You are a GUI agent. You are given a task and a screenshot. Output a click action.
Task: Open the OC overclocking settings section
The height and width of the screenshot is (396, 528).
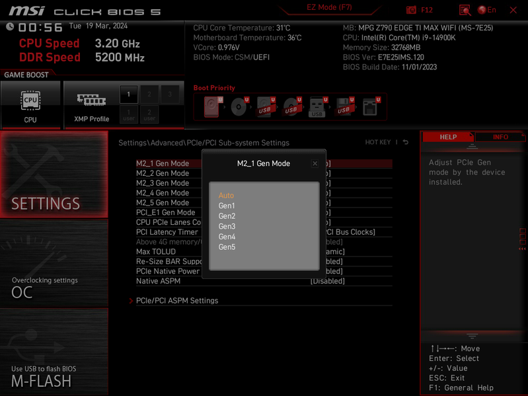pos(54,263)
